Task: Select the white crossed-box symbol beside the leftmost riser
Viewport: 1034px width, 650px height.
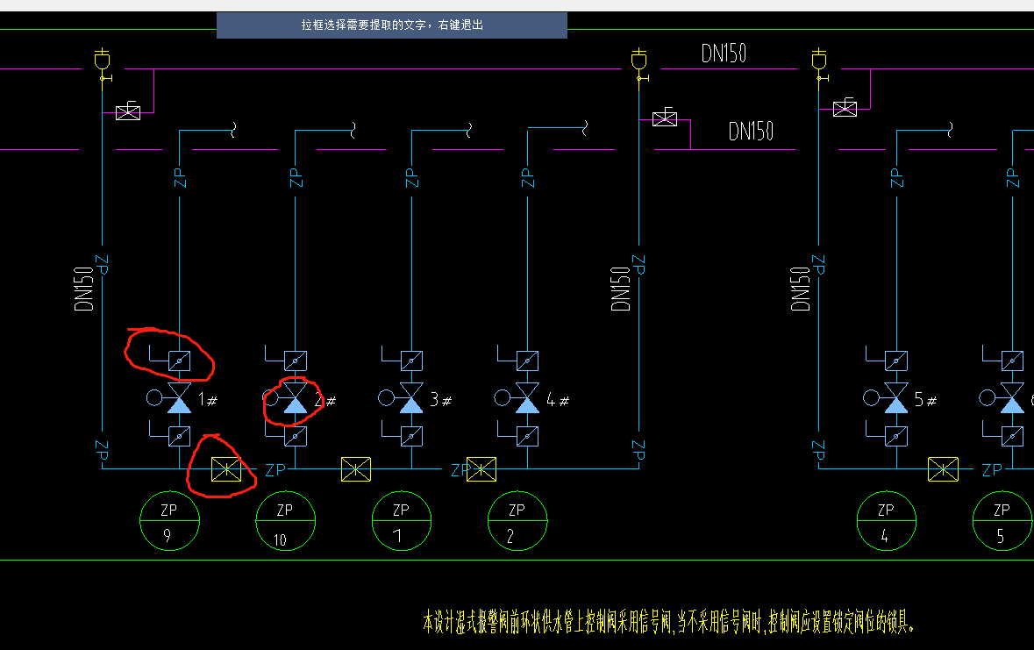Action: (x=128, y=111)
